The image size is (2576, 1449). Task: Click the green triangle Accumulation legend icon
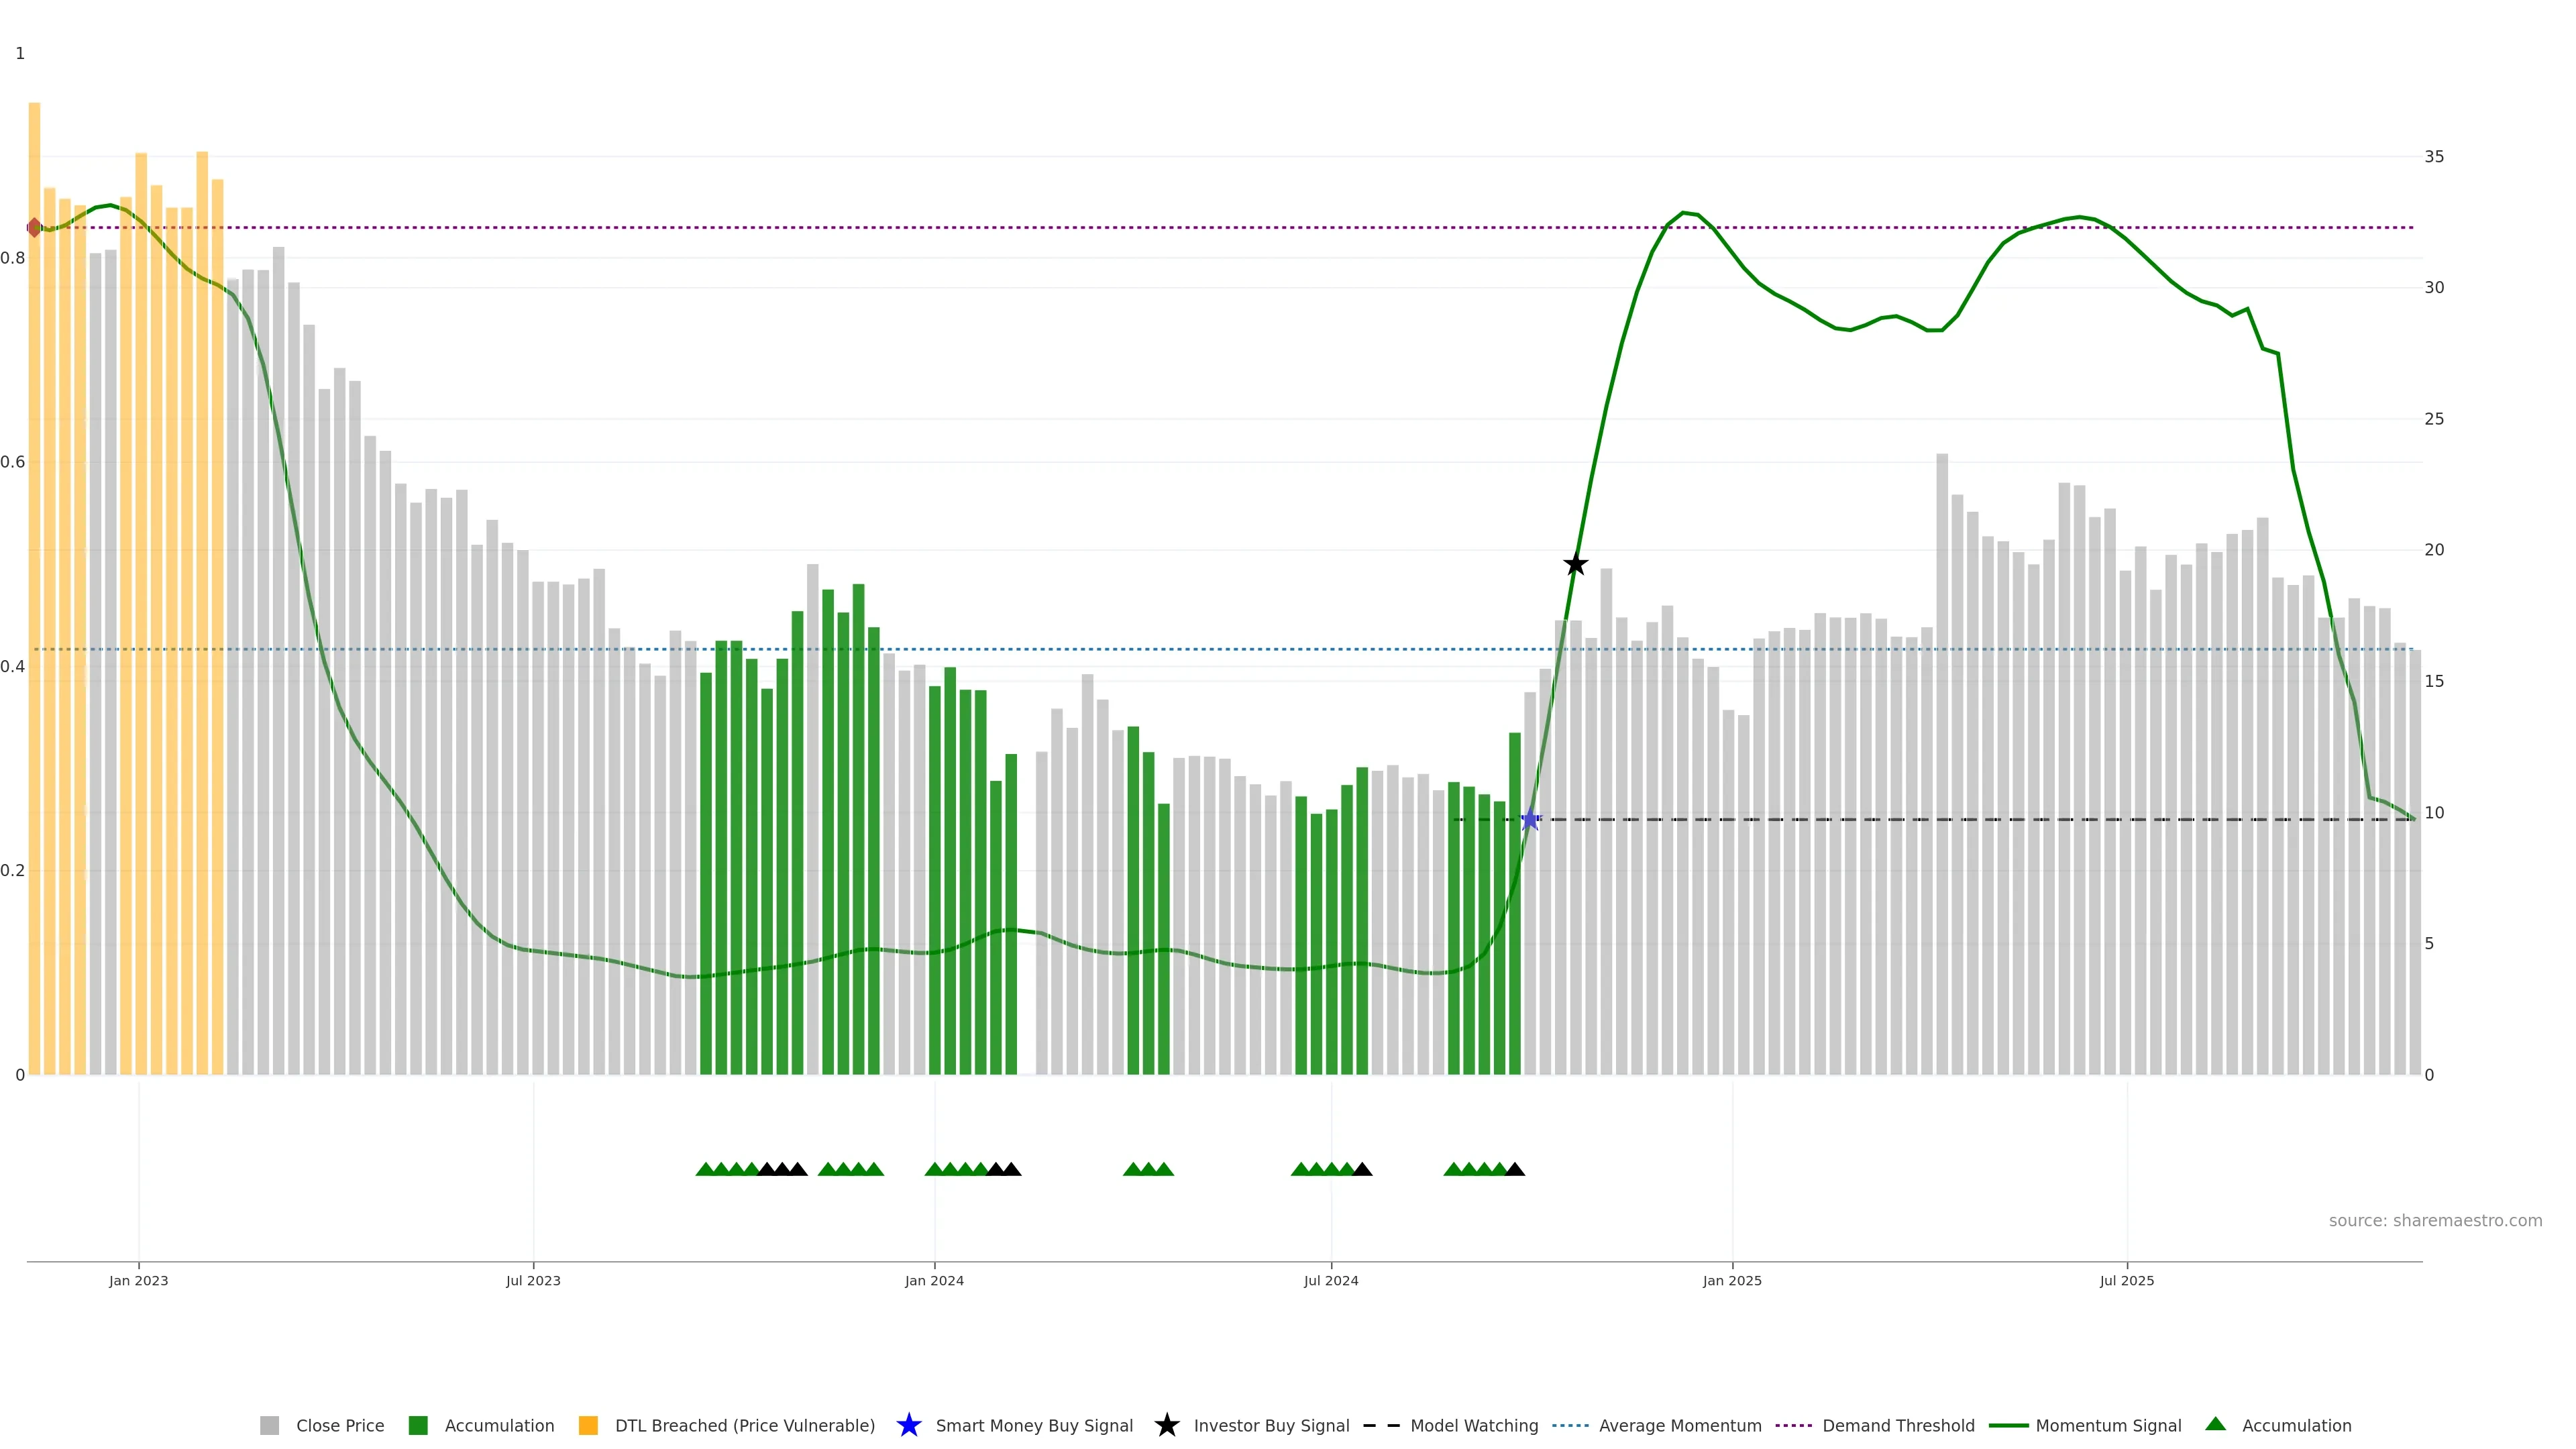[2215, 1424]
